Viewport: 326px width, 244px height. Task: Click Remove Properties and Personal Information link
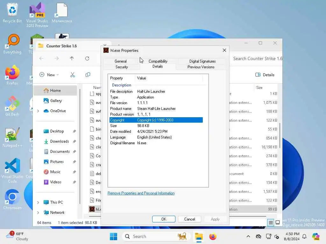click(x=141, y=193)
